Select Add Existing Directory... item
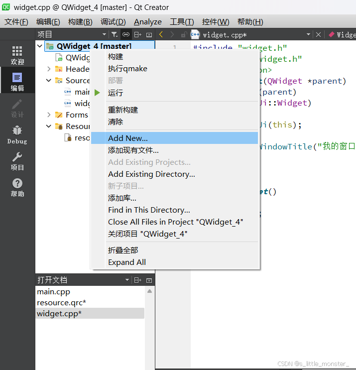 [x=175, y=174]
